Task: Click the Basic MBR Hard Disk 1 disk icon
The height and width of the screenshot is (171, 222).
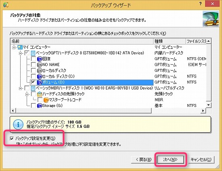Action: pyautogui.click(x=33, y=88)
